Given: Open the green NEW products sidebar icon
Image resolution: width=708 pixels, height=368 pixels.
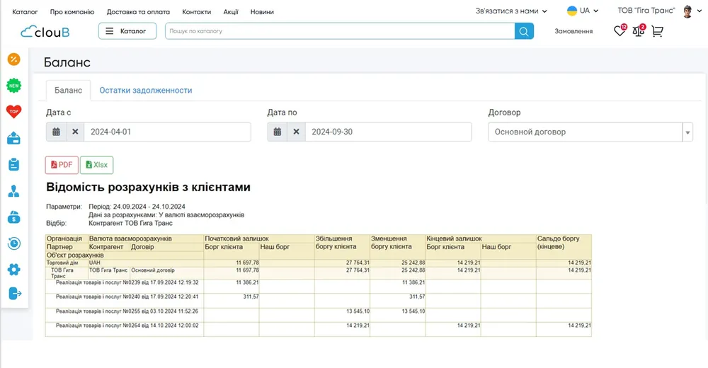Looking at the screenshot, I should click(x=14, y=86).
